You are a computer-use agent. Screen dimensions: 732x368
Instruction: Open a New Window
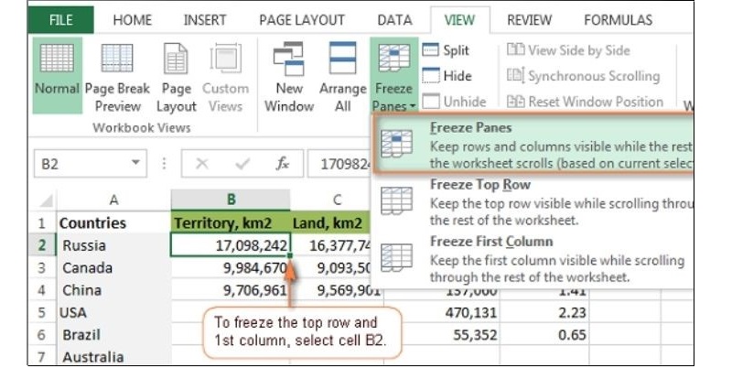289,78
